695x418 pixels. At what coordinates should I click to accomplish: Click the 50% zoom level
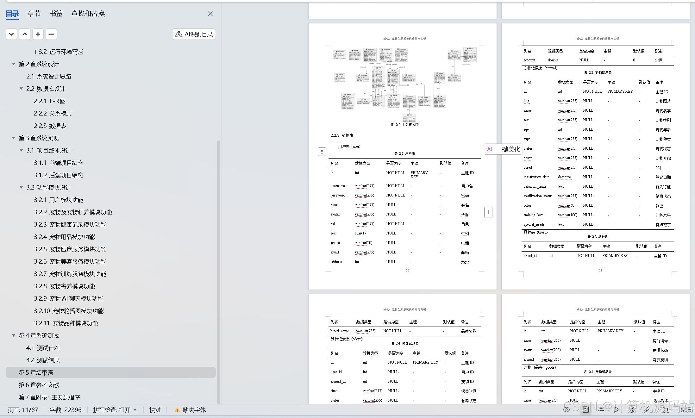point(686,410)
